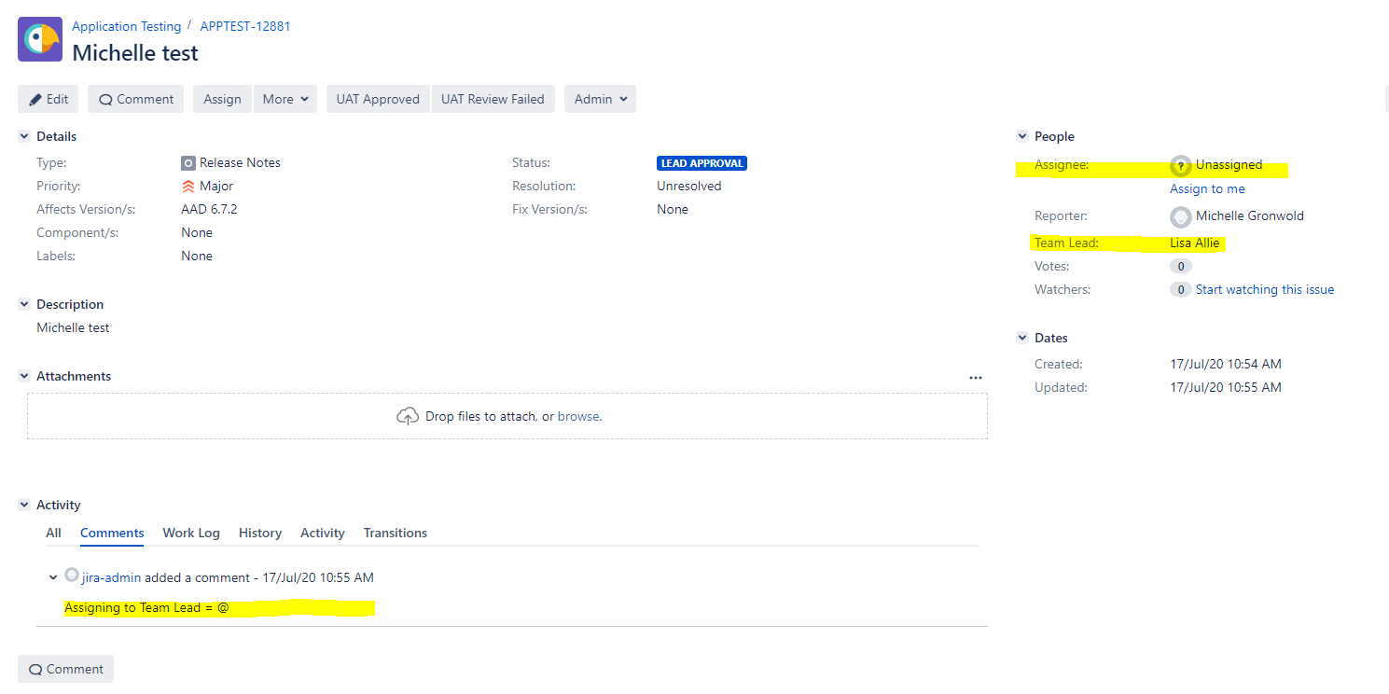The width and height of the screenshot is (1389, 694).
Task: Open the attachments options ellipsis menu
Action: [976, 378]
